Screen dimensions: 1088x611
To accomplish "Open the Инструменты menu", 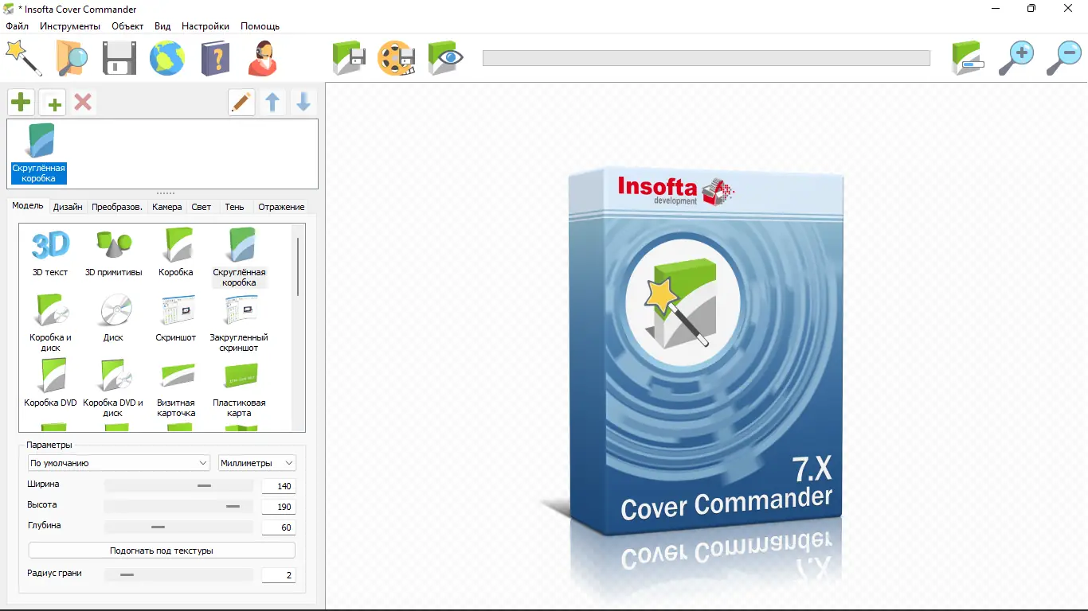I will point(70,26).
